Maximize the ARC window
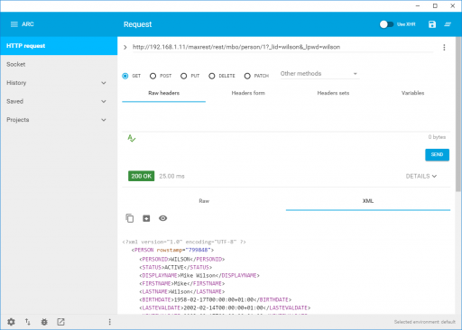 coord(435,6)
